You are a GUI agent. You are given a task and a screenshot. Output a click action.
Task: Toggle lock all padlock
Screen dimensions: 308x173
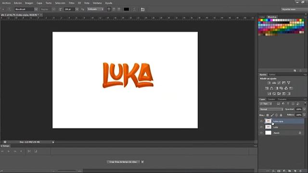[x=281, y=115]
